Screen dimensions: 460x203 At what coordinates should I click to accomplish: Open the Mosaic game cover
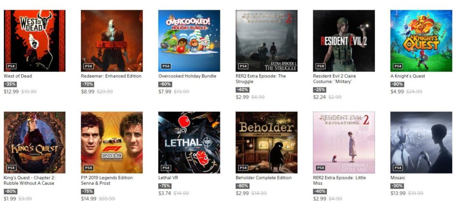coord(421,143)
